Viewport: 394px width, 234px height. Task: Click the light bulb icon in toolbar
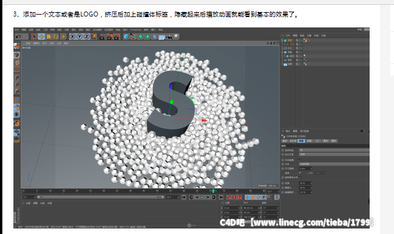point(176,37)
